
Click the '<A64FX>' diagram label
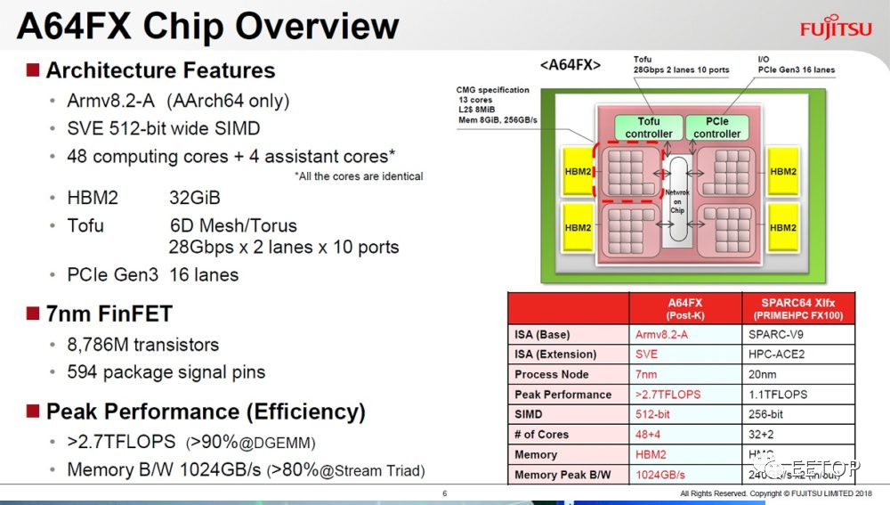[570, 65]
